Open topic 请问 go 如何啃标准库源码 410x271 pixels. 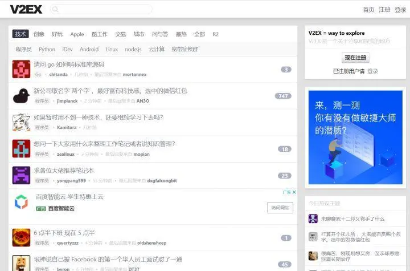[69, 64]
